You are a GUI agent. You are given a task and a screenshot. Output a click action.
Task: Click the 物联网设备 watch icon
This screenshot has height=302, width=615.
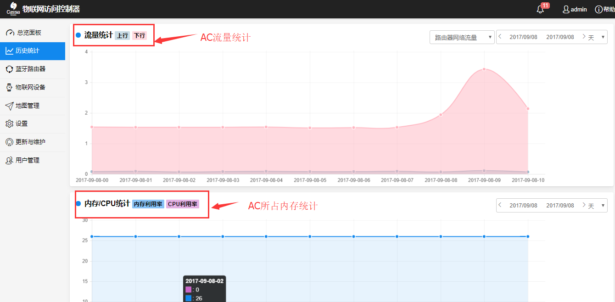pos(9,87)
